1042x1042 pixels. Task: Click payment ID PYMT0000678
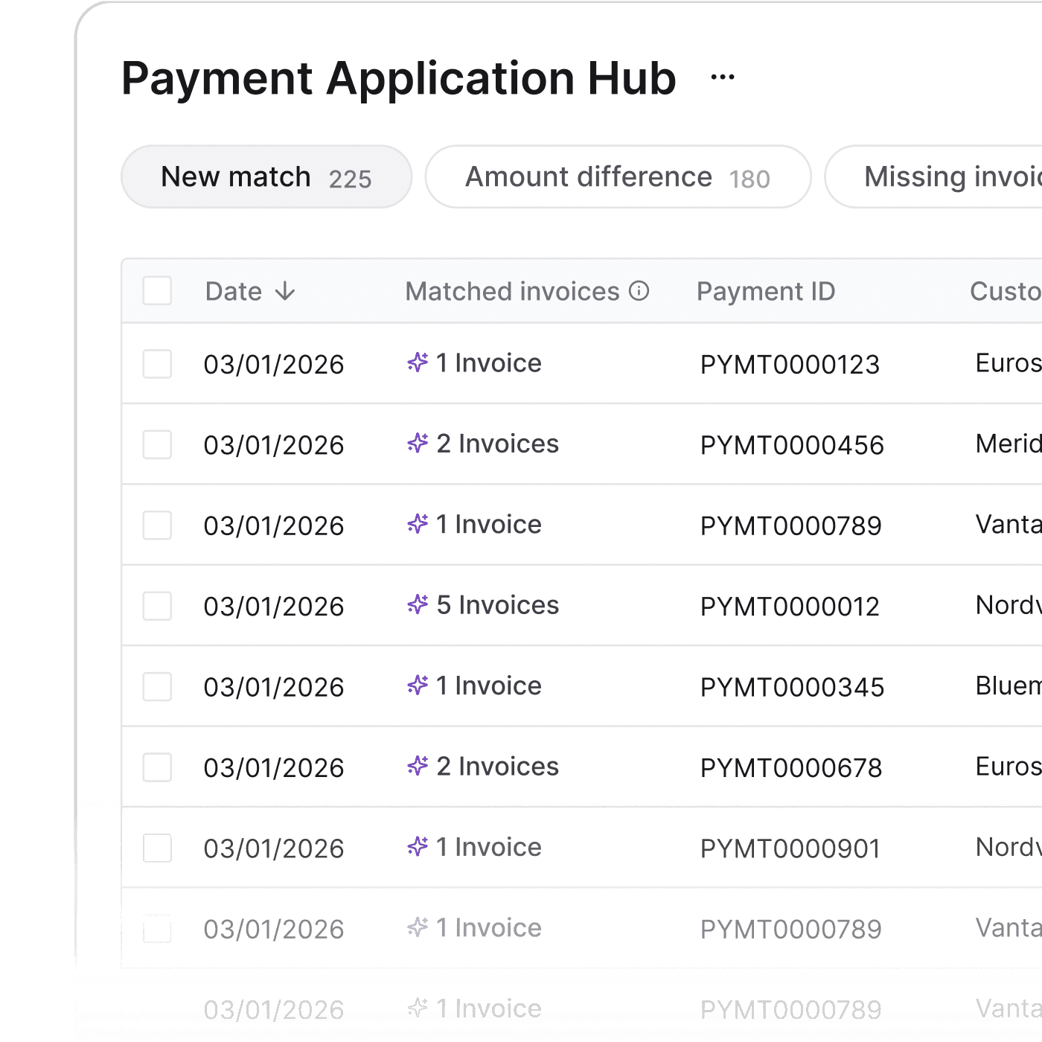791,768
